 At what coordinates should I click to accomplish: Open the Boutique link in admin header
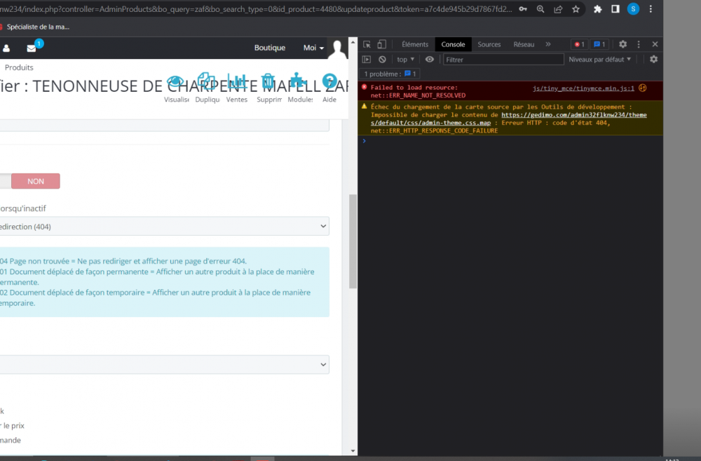pyautogui.click(x=270, y=48)
